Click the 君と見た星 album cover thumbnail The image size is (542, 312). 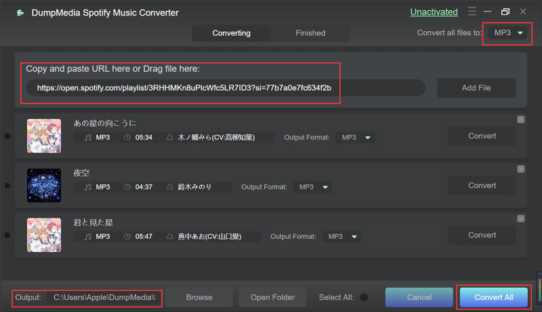coord(44,235)
